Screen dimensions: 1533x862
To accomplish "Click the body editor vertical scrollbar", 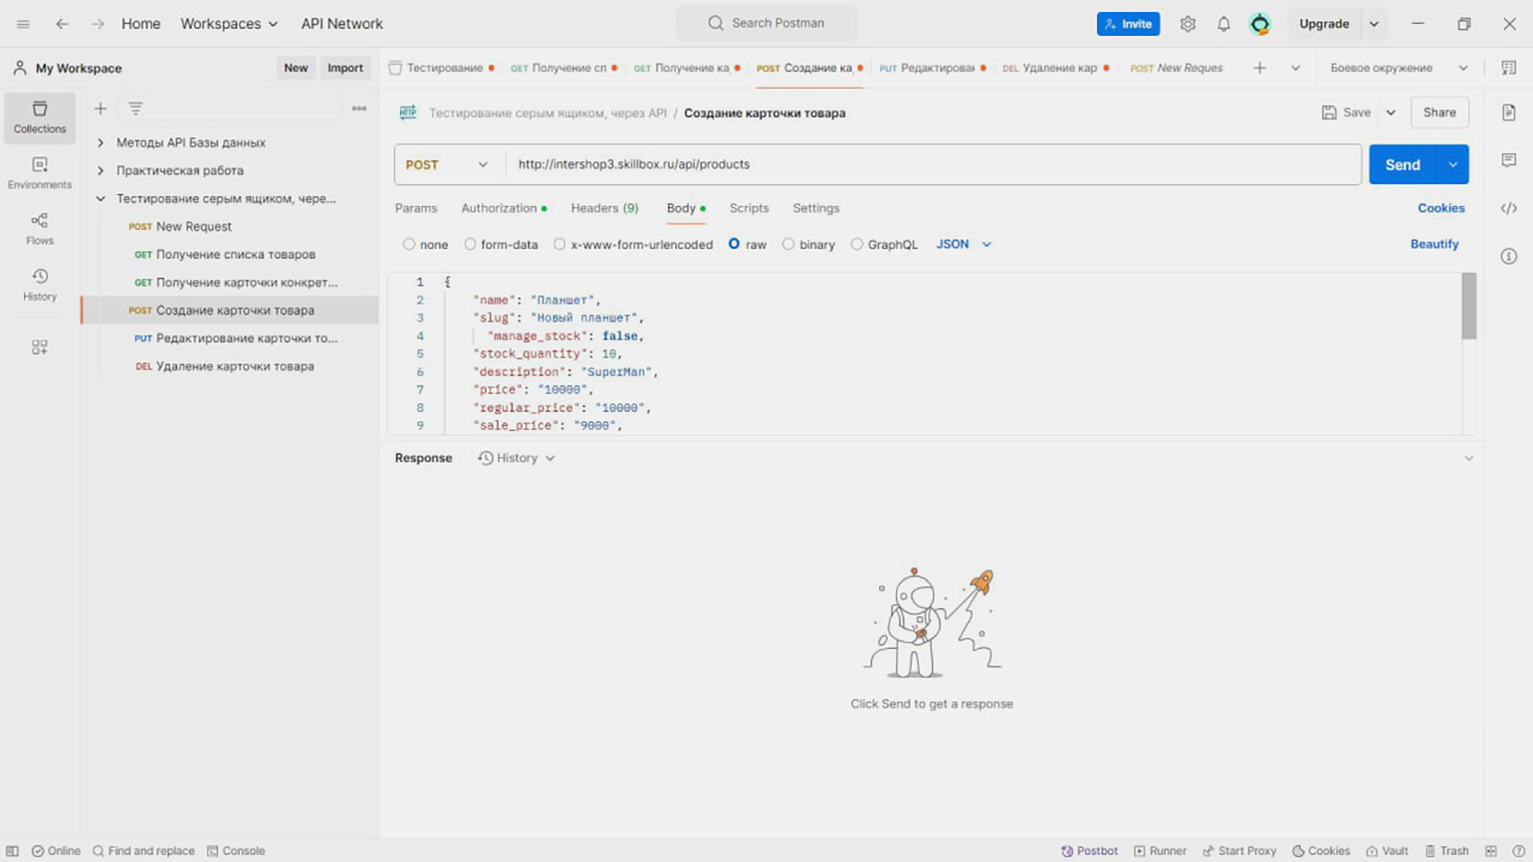I will [x=1468, y=307].
